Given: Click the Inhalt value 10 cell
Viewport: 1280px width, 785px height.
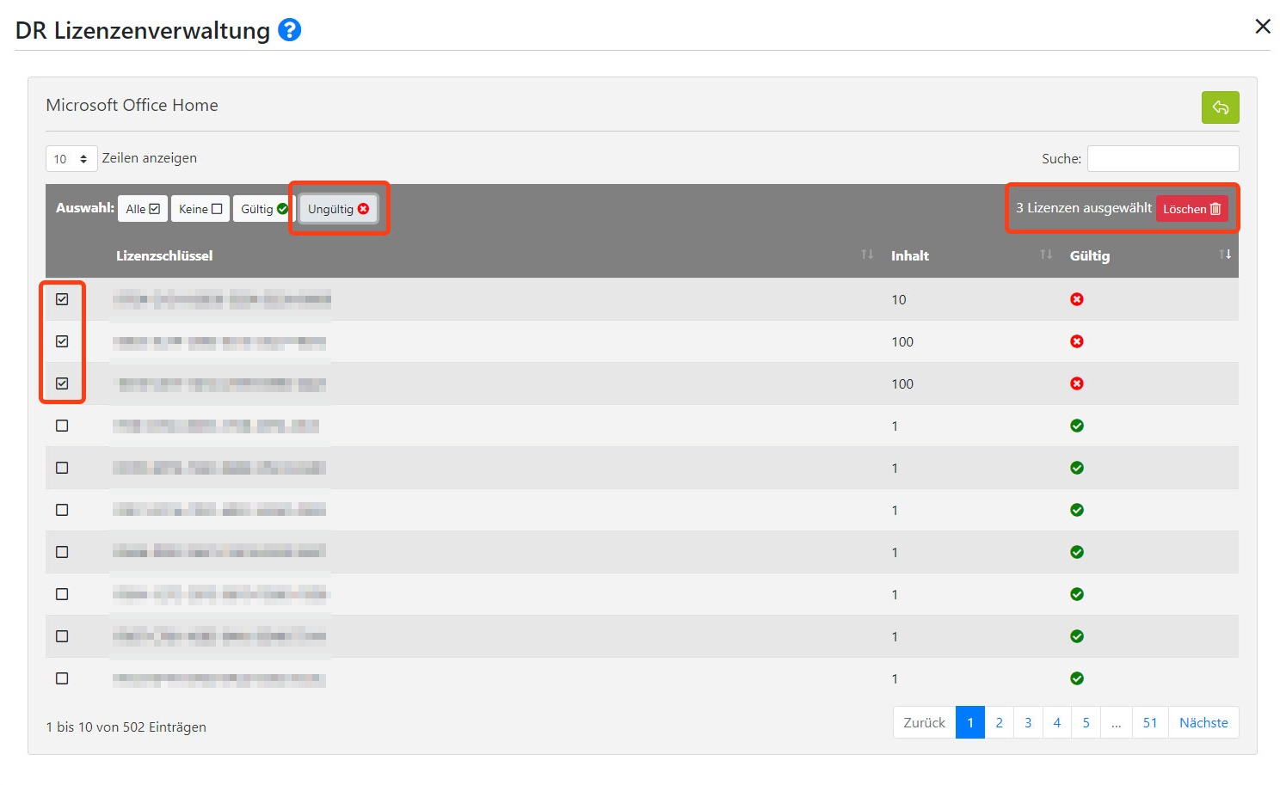Looking at the screenshot, I should tap(899, 300).
